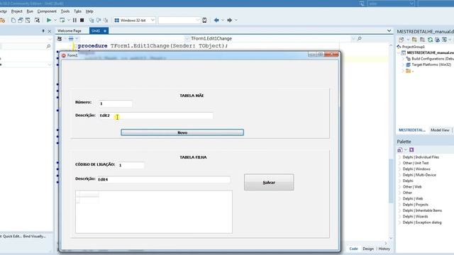Screen dimensions: 454x255
Task: Switch to the Welcome Page tab
Action: pyautogui.click(x=70, y=30)
